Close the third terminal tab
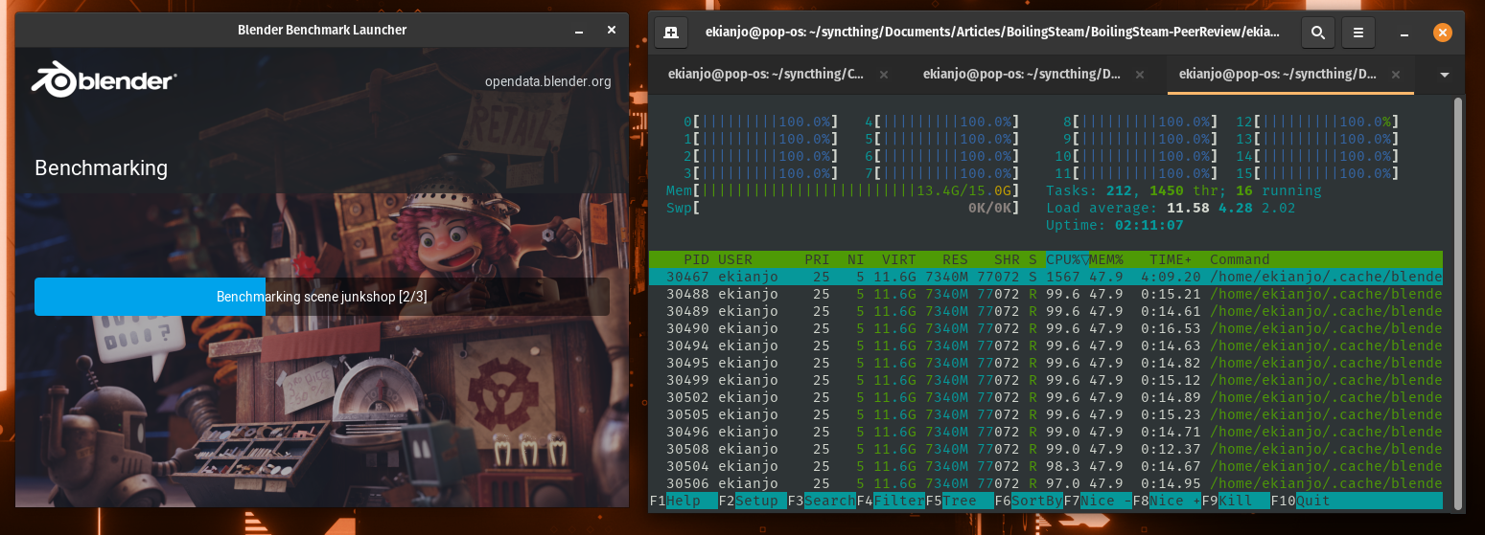 (x=1395, y=74)
